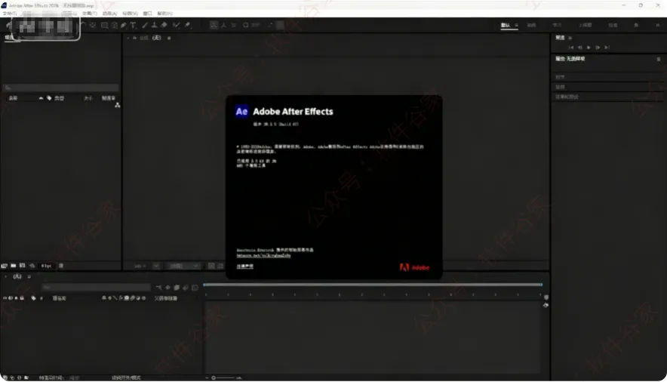Play preview in Preview panel
The image size is (667, 382).
pos(589,48)
